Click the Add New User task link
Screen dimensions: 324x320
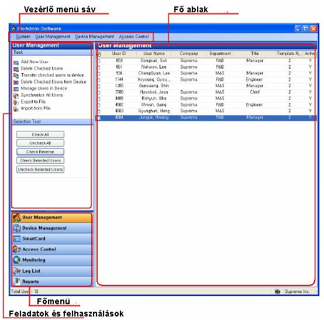(x=35, y=62)
